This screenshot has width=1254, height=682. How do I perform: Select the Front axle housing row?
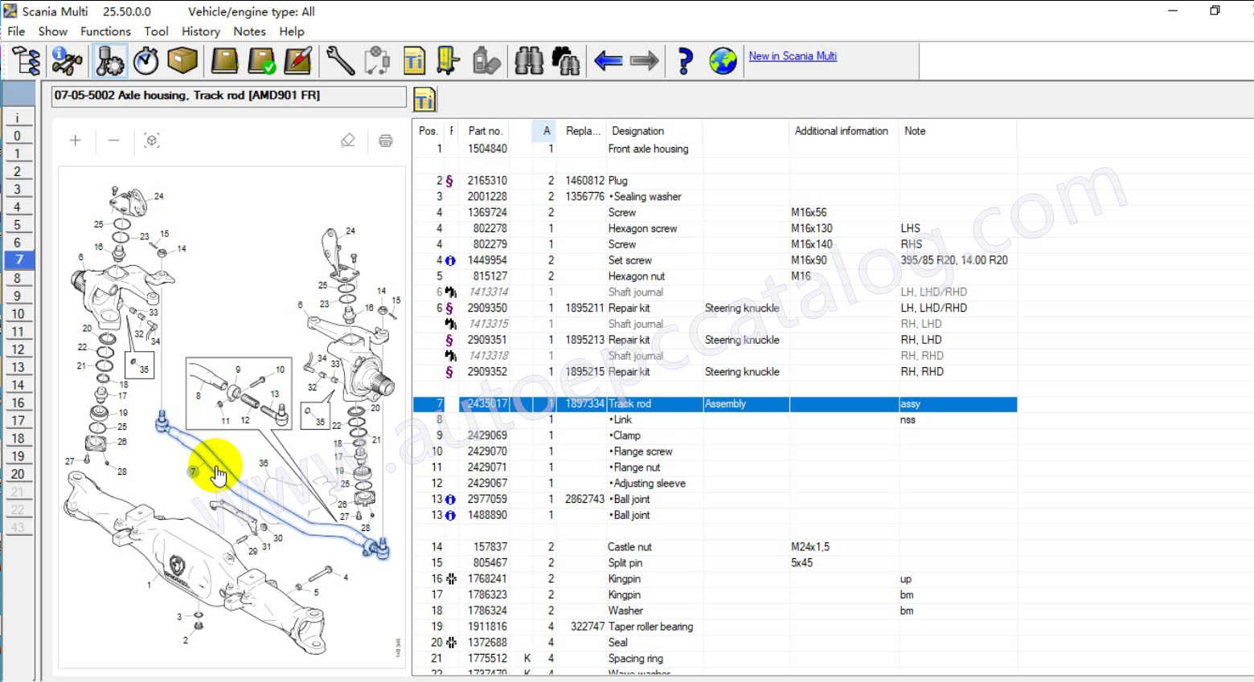pyautogui.click(x=715, y=149)
